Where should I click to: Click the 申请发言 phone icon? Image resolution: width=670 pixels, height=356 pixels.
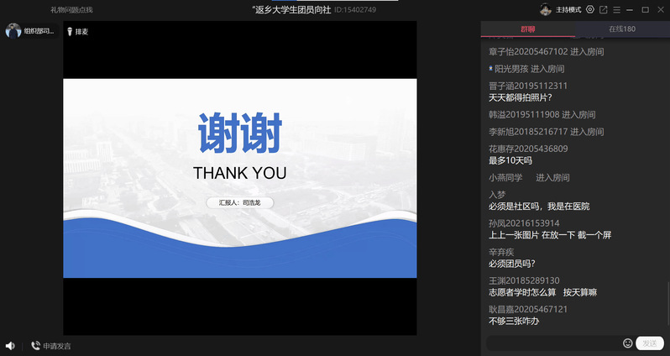(35, 345)
